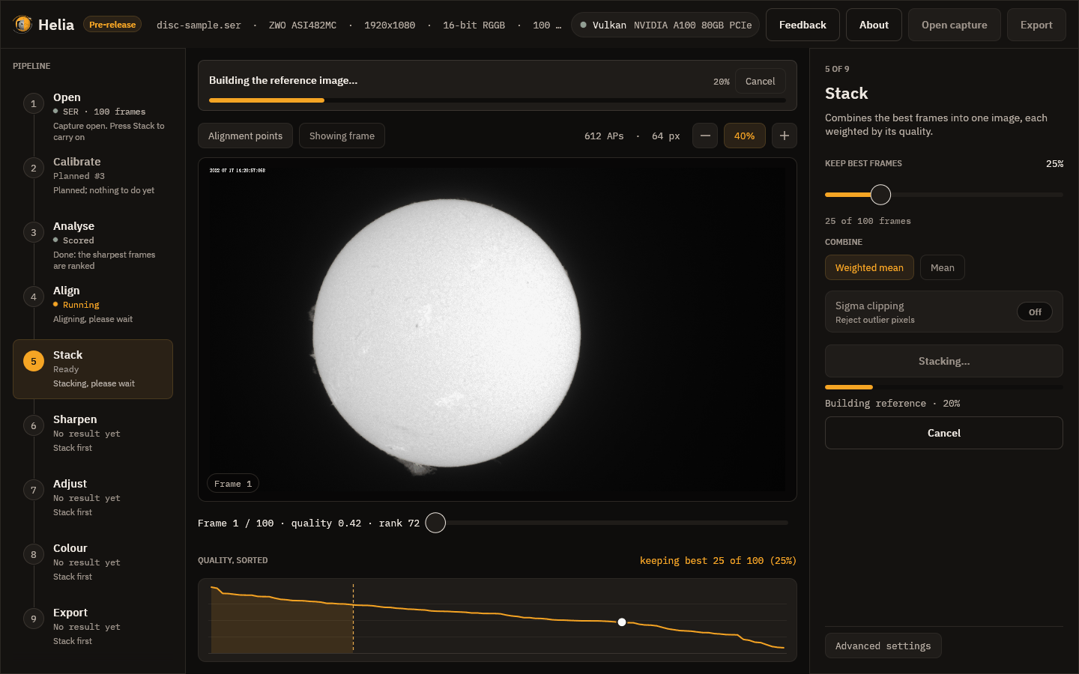This screenshot has width=1079, height=674.
Task: Click the 'ZWO ASI482MC' camera name
Action: 303,25
